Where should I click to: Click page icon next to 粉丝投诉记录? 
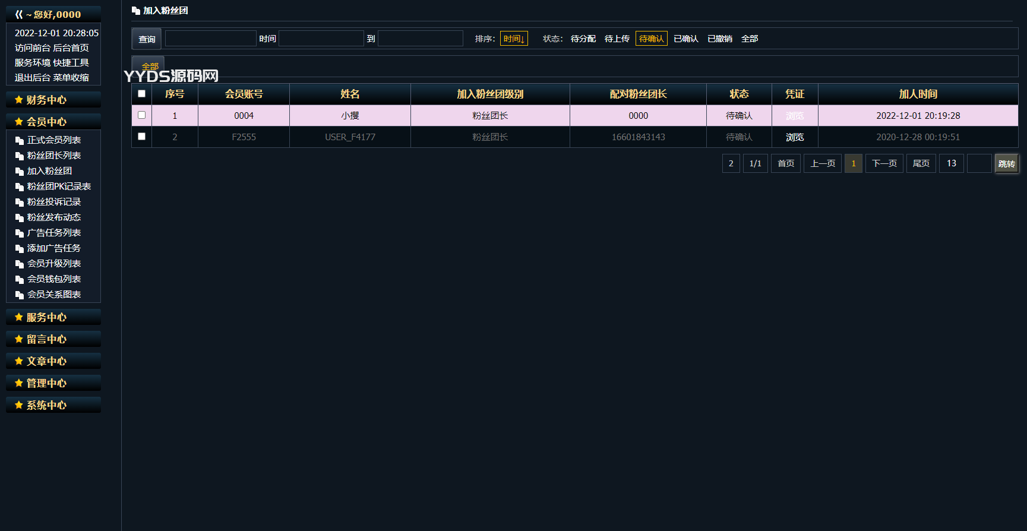coord(20,203)
